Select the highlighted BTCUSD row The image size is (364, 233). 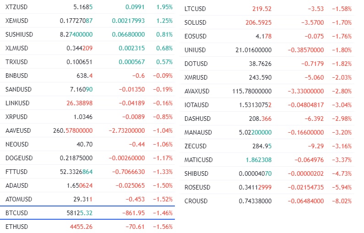tap(87, 213)
